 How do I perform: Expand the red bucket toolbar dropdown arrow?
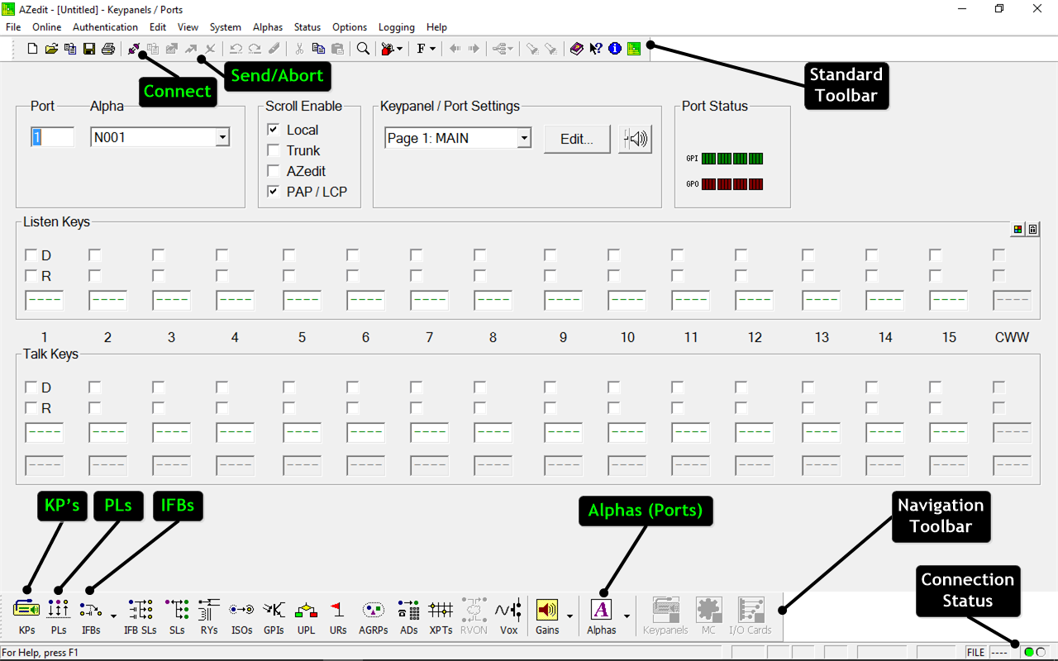point(400,49)
